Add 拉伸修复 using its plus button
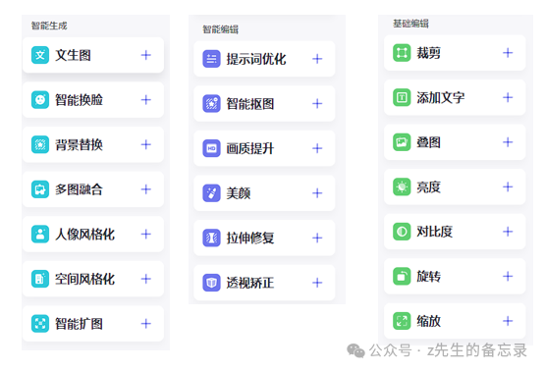This screenshot has width=545, height=372. tap(317, 238)
